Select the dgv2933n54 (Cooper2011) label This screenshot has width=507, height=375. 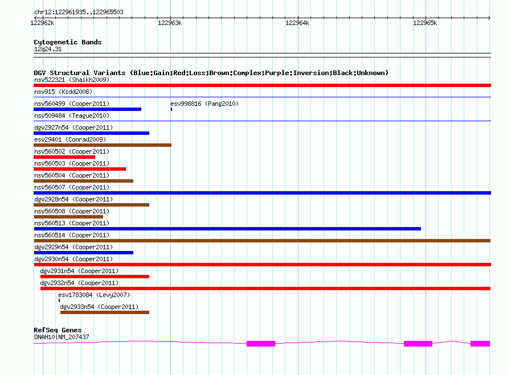coord(99,307)
